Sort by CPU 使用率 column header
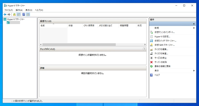The width and height of the screenshot is (199, 106). coord(90,26)
